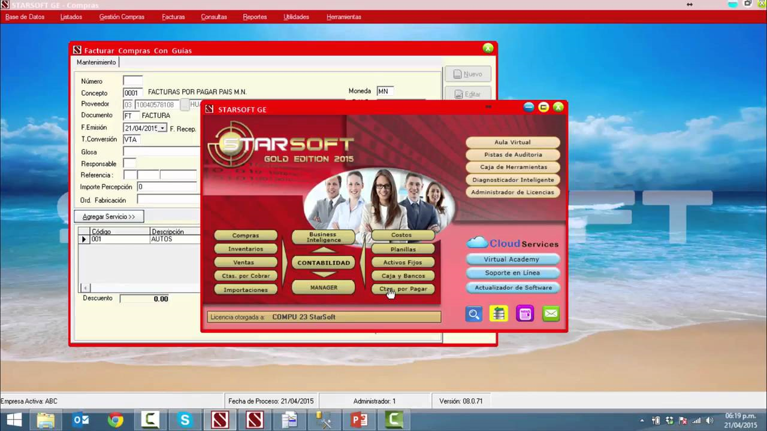The width and height of the screenshot is (767, 431).
Task: Open Google Chrome from the taskbar
Action: [x=116, y=420]
